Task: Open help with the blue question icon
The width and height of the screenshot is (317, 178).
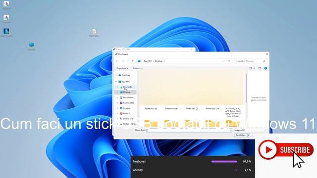Action: pos(265,68)
